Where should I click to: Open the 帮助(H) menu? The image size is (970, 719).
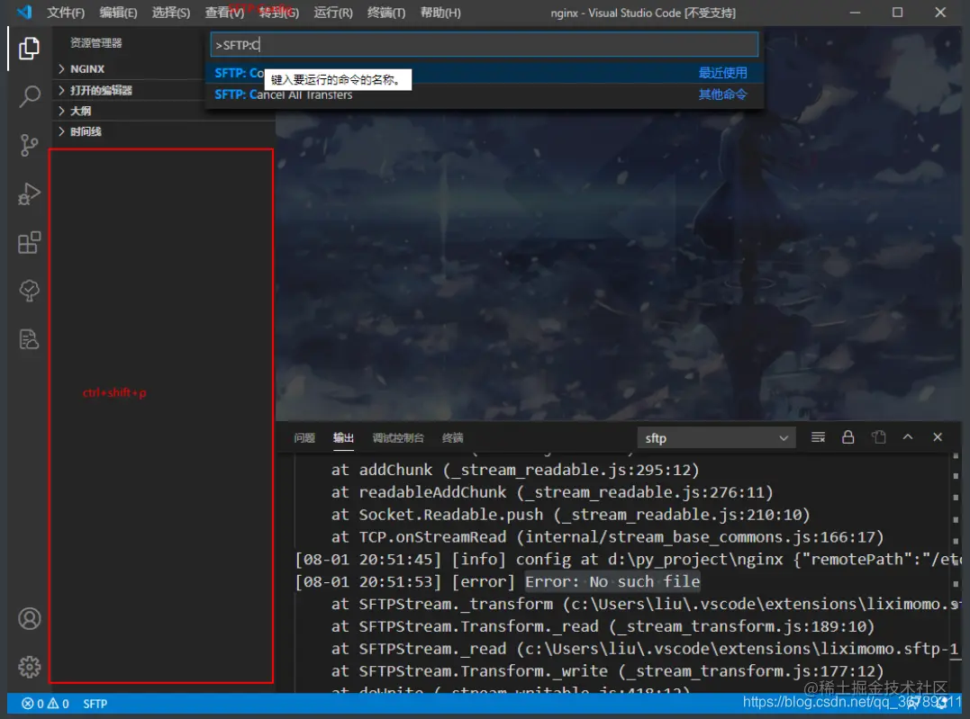(440, 13)
